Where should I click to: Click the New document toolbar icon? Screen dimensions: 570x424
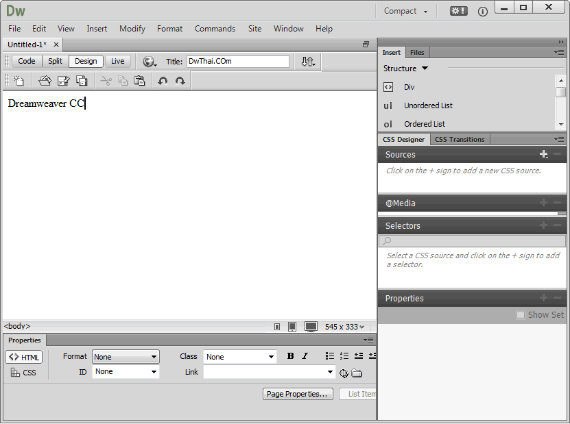tap(18, 80)
